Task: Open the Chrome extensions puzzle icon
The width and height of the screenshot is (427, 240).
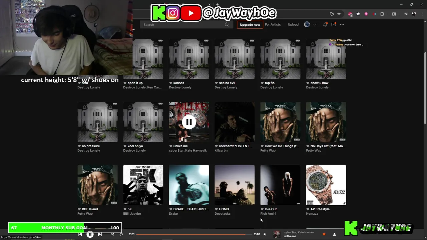Action: coord(382,14)
